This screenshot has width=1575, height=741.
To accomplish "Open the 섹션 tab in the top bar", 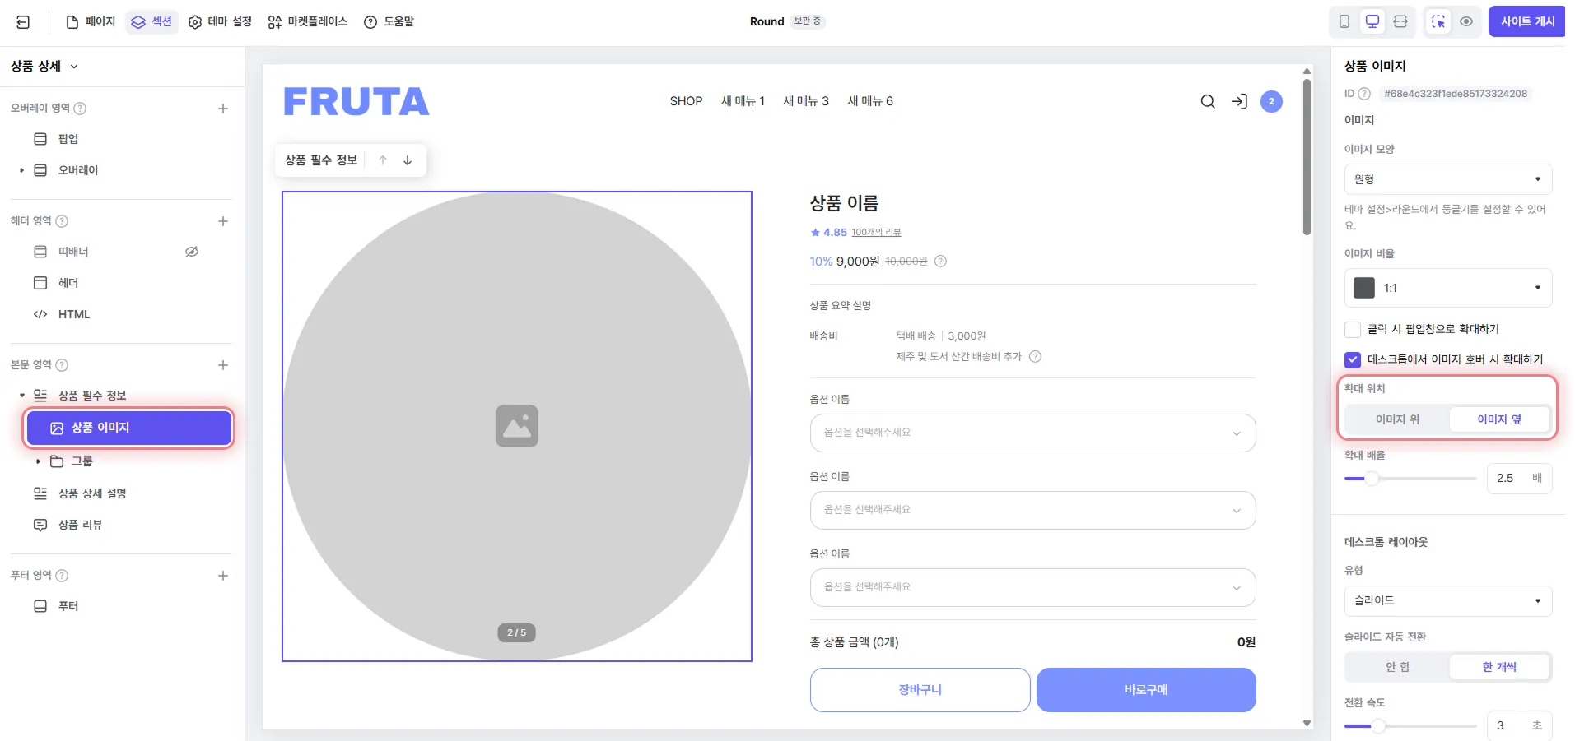I will (152, 21).
